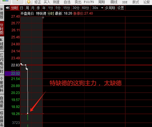Click the gray diamond marker on the chart
Screen dimensions: 152x127
point(43,18)
